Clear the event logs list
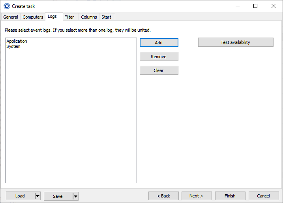Screen dimensions: 283x203 coord(159,70)
